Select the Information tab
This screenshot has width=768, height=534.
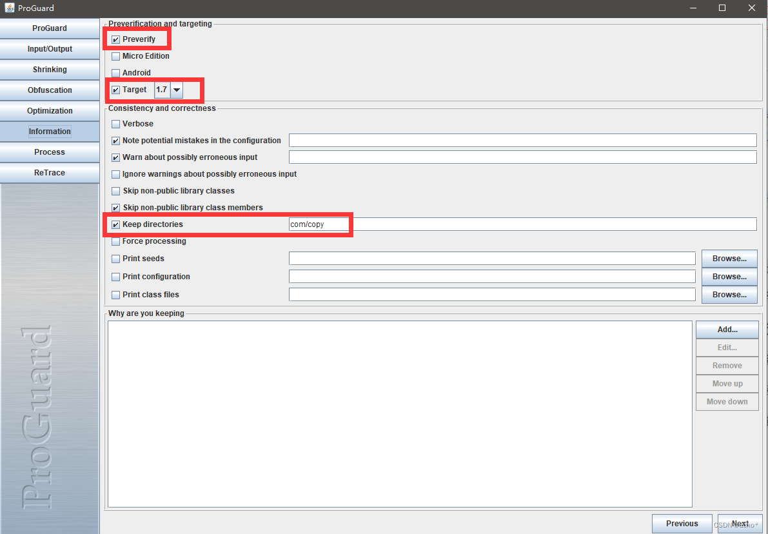(x=50, y=132)
